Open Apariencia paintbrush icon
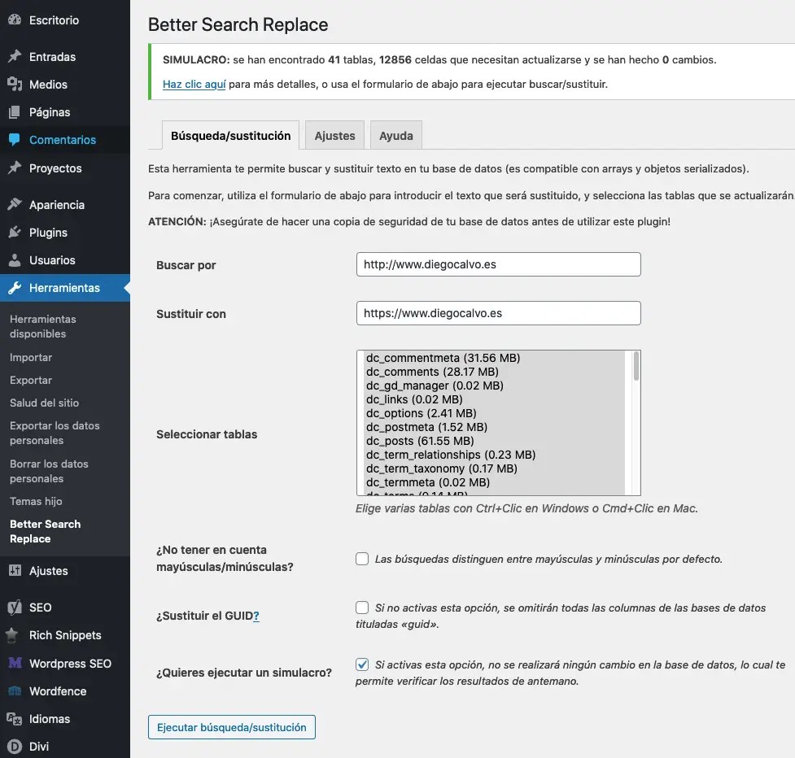Screen dimensions: 795x758 pos(15,204)
